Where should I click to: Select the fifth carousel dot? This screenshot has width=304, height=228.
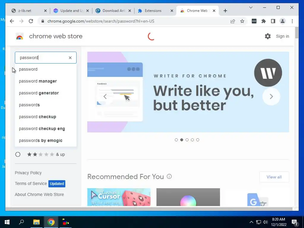(198, 140)
